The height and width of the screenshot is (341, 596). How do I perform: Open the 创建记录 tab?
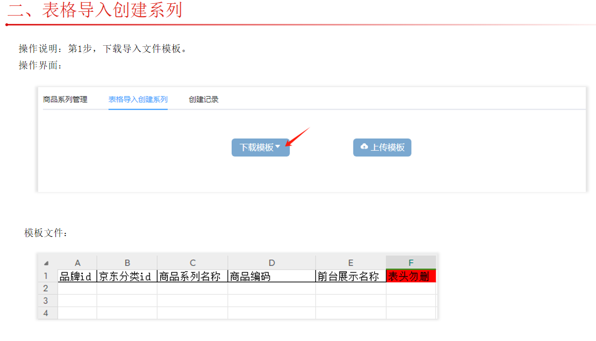(x=203, y=100)
